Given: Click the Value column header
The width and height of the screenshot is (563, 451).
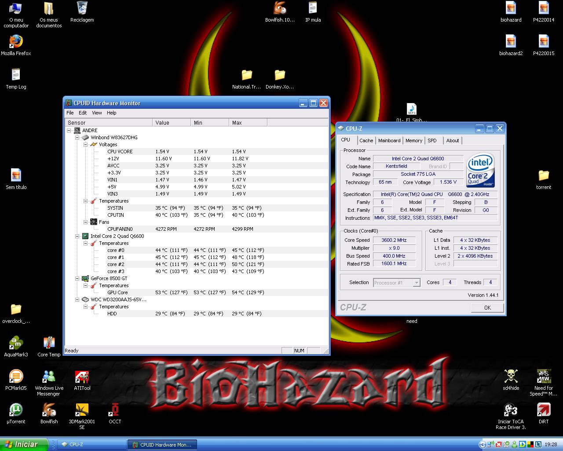Looking at the screenshot, I should click(x=172, y=122).
